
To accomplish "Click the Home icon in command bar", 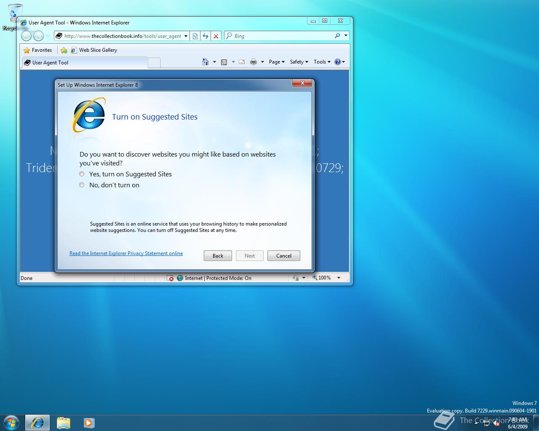I will click(x=205, y=62).
